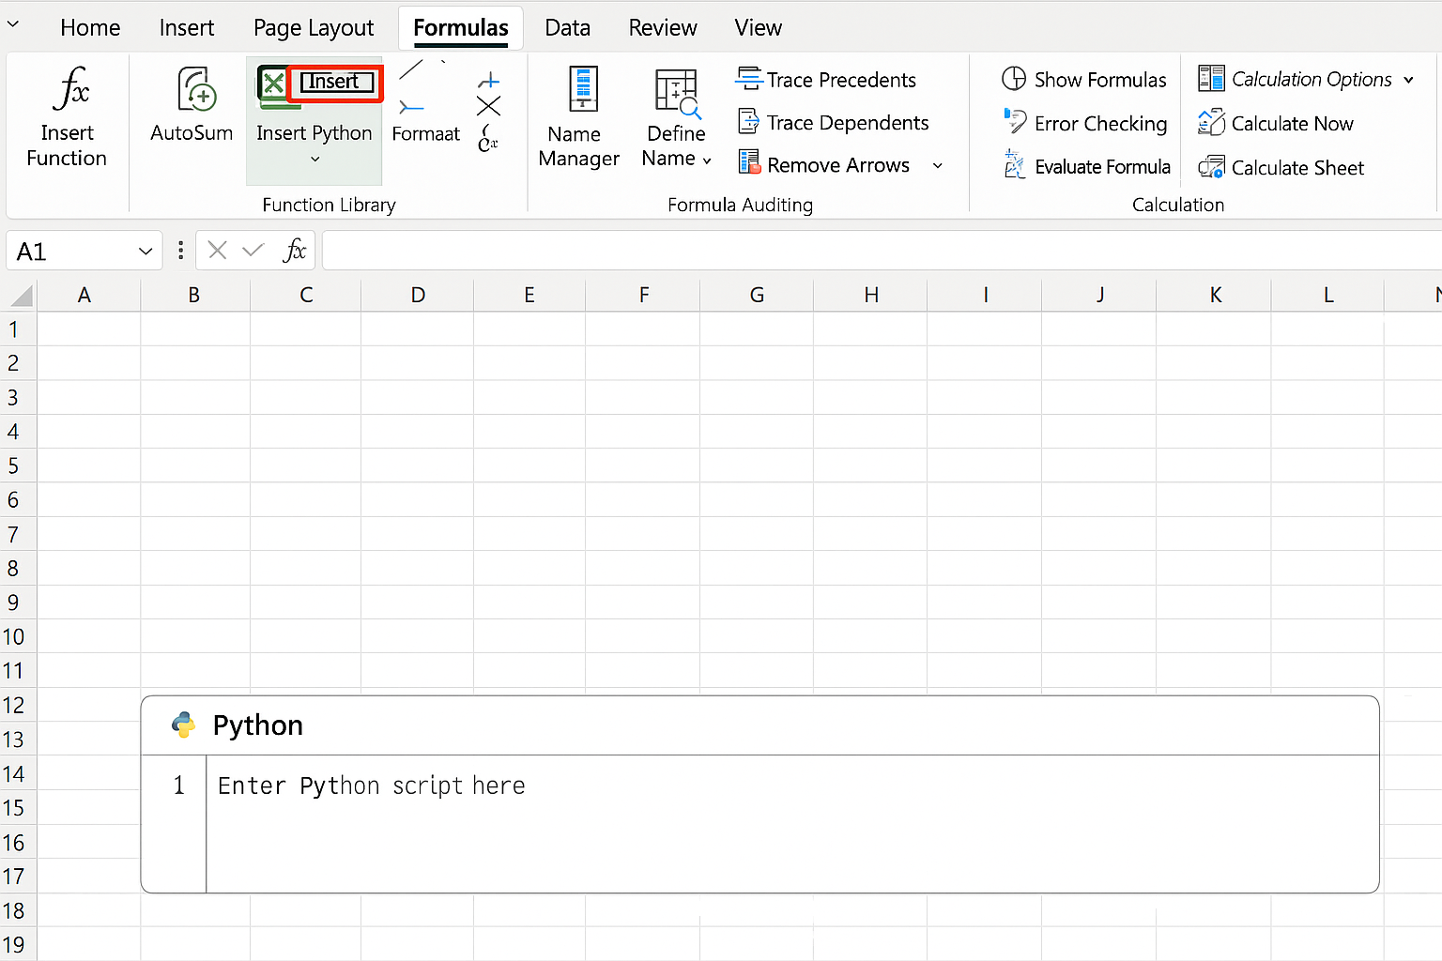1442x961 pixels.
Task: Expand the Insert Python dropdown chevron
Action: tap(314, 160)
